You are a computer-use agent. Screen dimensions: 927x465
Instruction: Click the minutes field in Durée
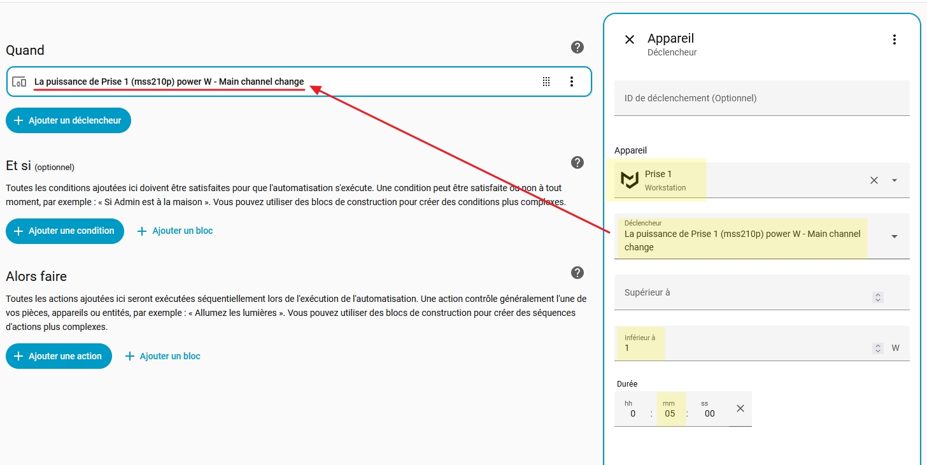(670, 413)
